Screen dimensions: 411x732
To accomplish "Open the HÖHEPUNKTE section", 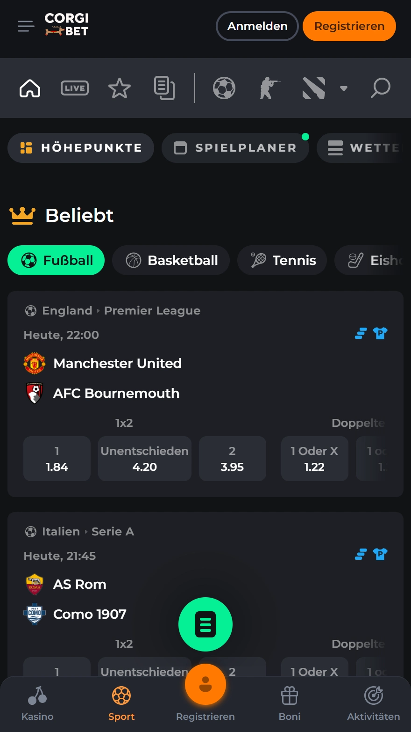I will click(x=80, y=147).
